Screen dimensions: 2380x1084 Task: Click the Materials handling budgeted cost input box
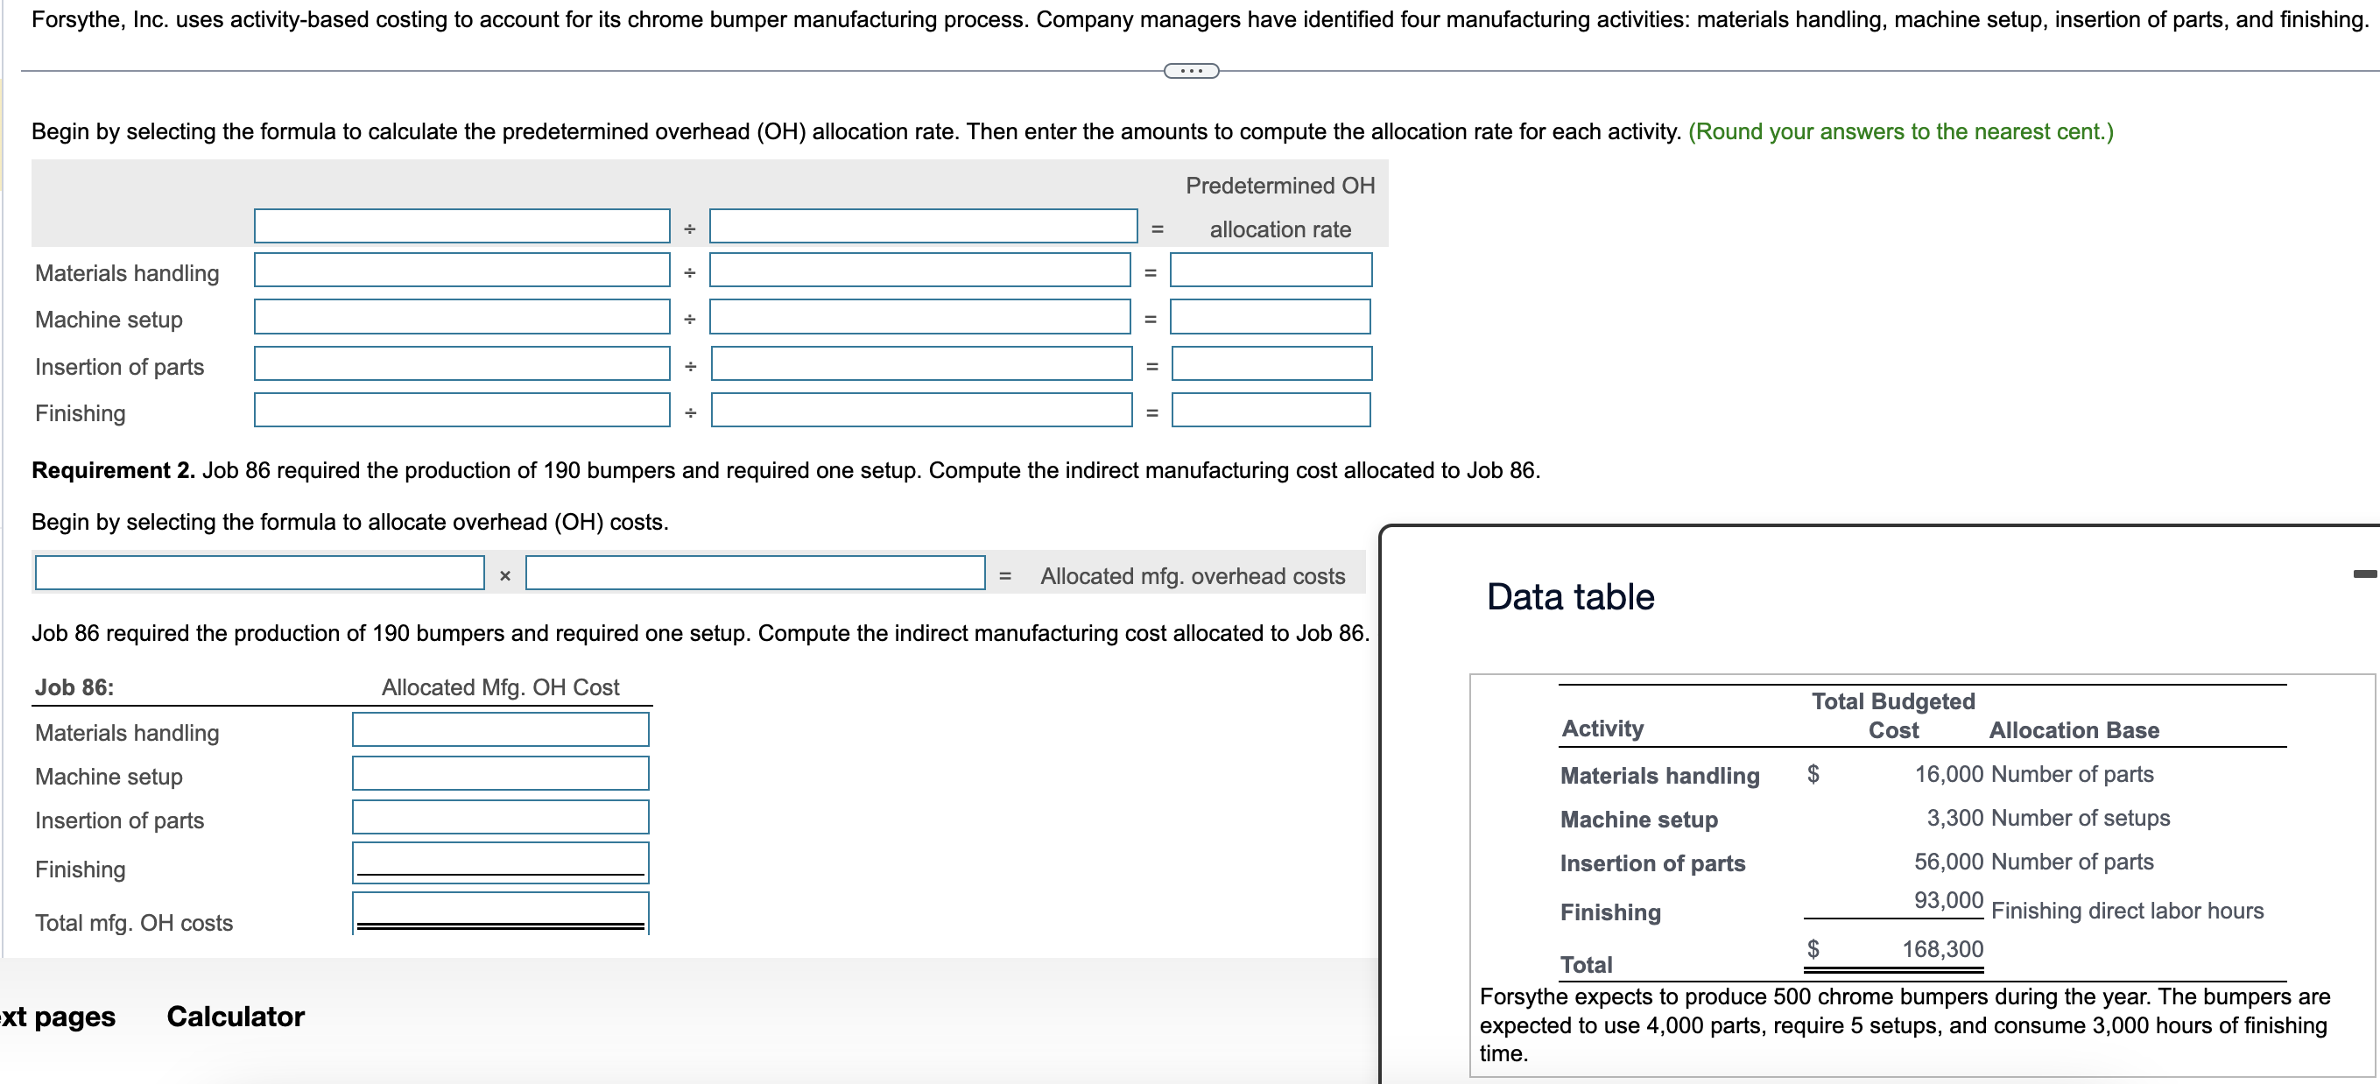(x=460, y=270)
